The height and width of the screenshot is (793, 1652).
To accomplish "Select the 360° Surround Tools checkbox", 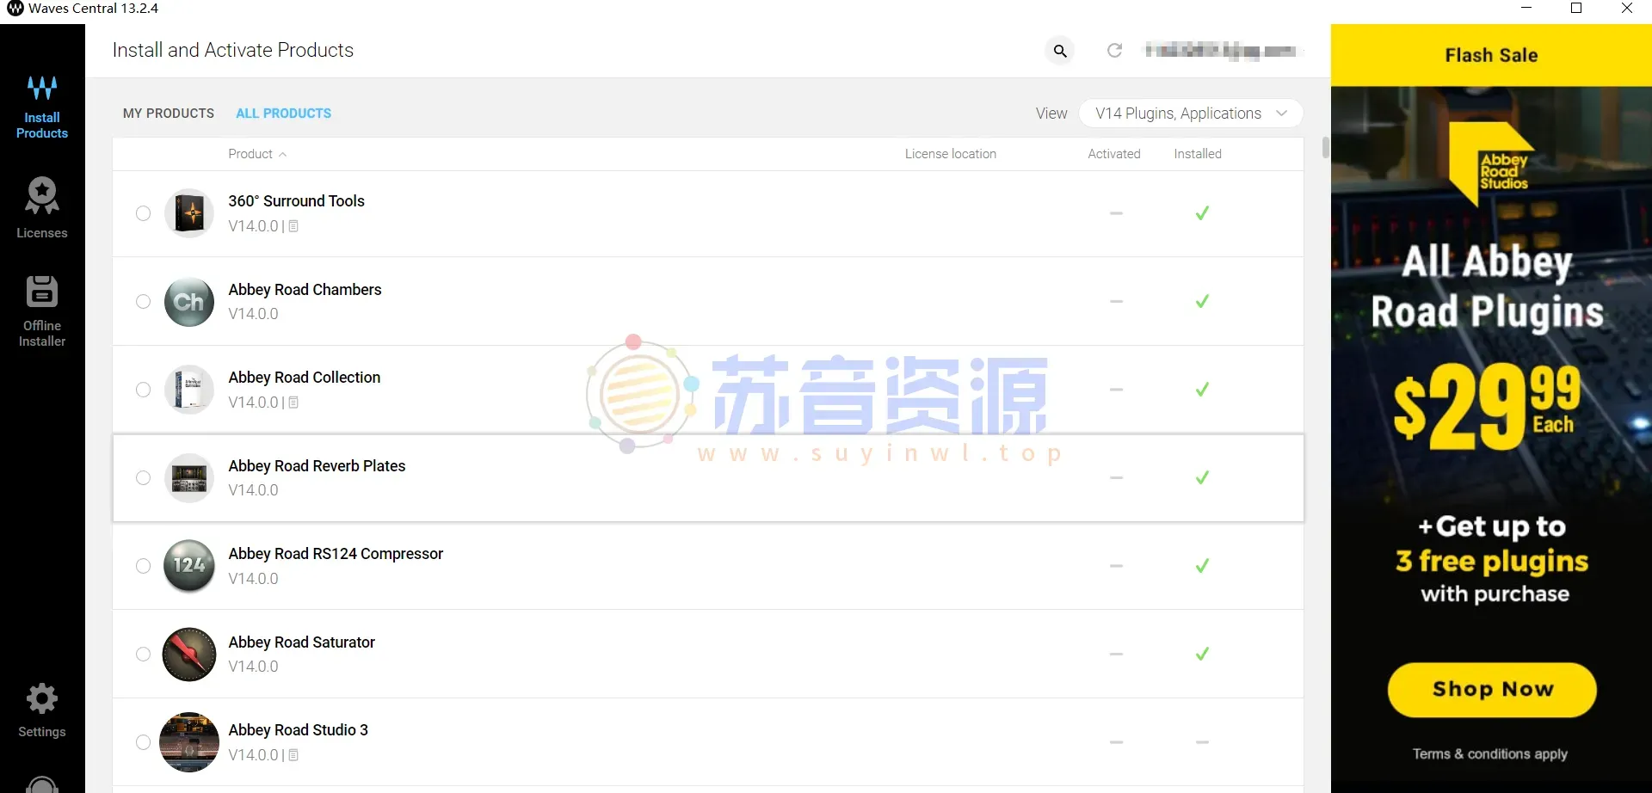I will point(144,213).
